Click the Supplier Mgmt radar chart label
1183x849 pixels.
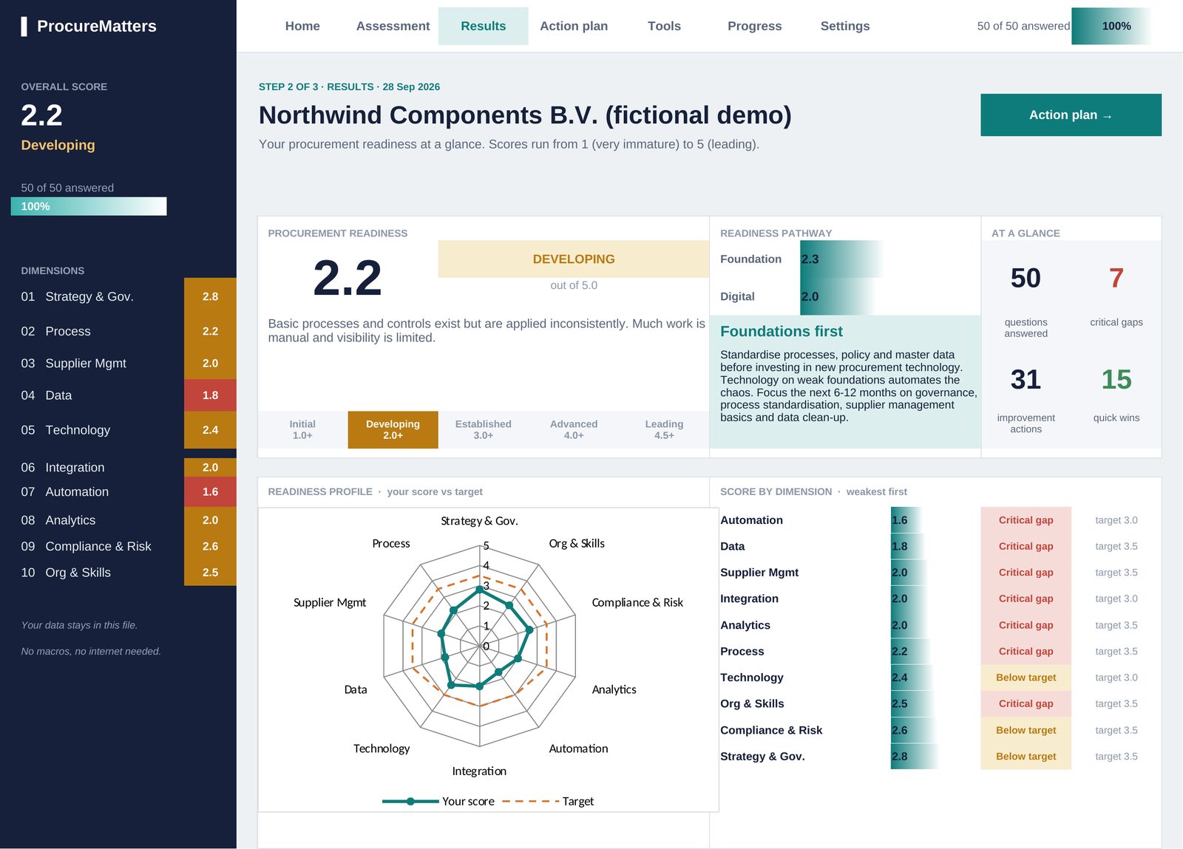pos(330,602)
